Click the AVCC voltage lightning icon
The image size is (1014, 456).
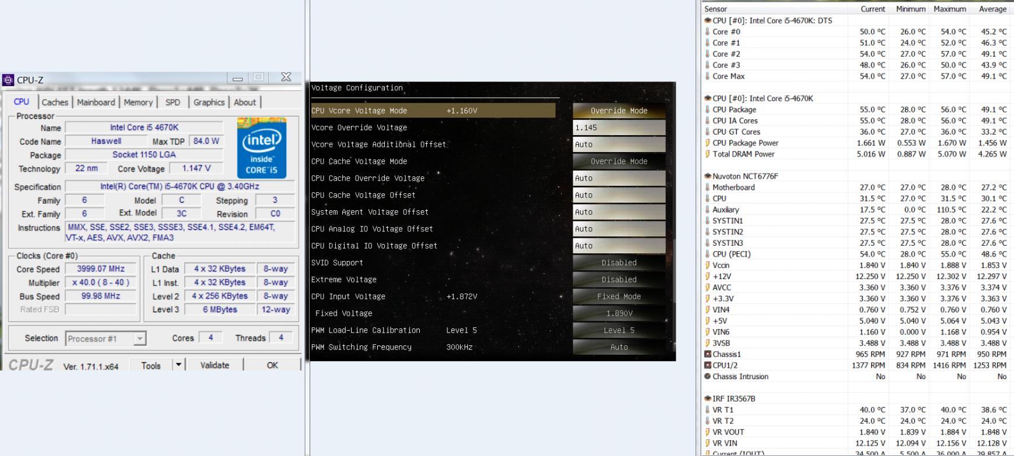tap(707, 287)
